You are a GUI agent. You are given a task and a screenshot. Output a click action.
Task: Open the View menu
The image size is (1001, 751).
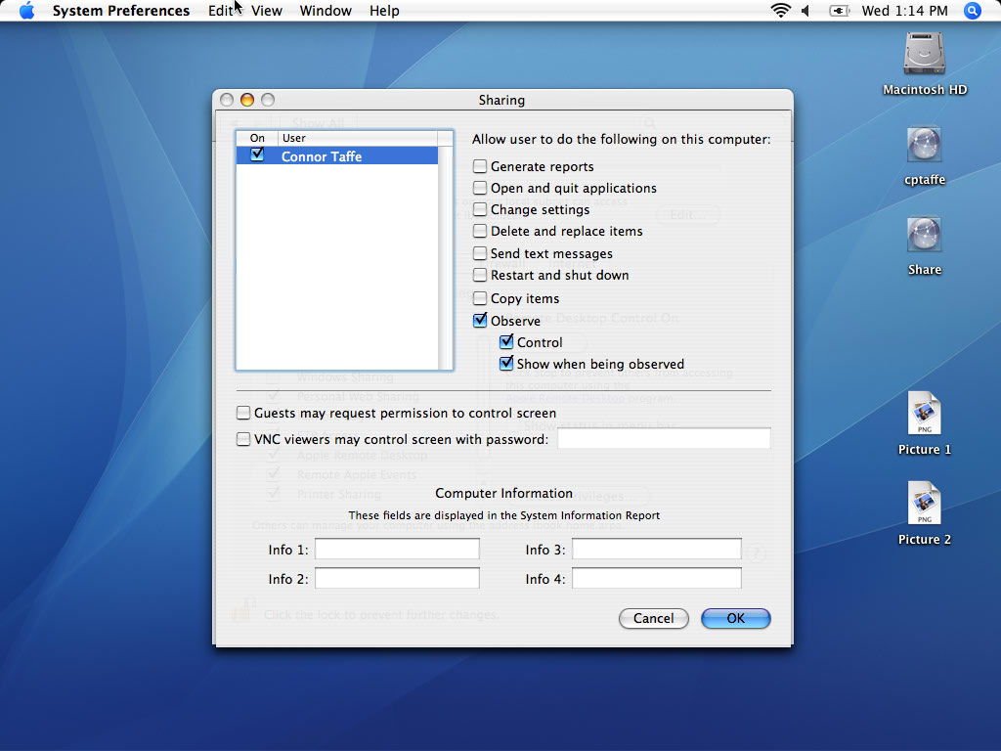(266, 11)
